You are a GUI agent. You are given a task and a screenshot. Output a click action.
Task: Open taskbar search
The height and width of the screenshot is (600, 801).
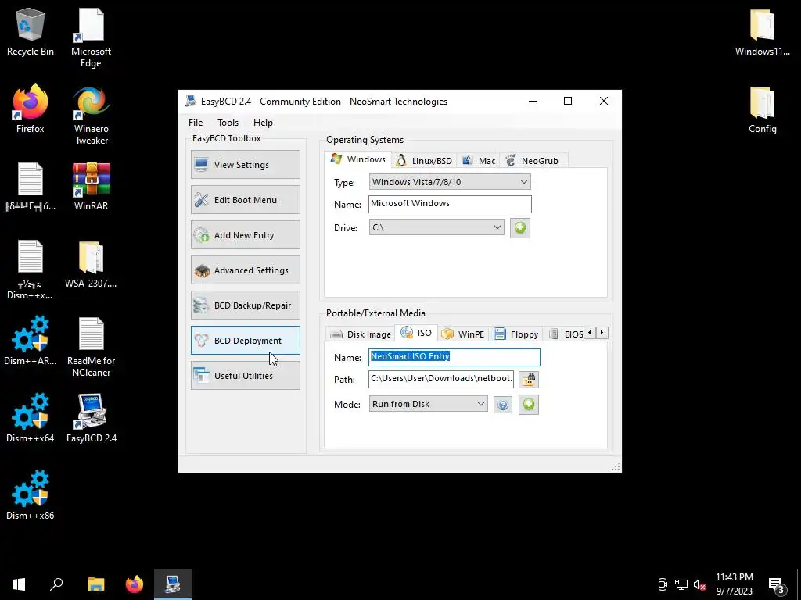coord(56,584)
